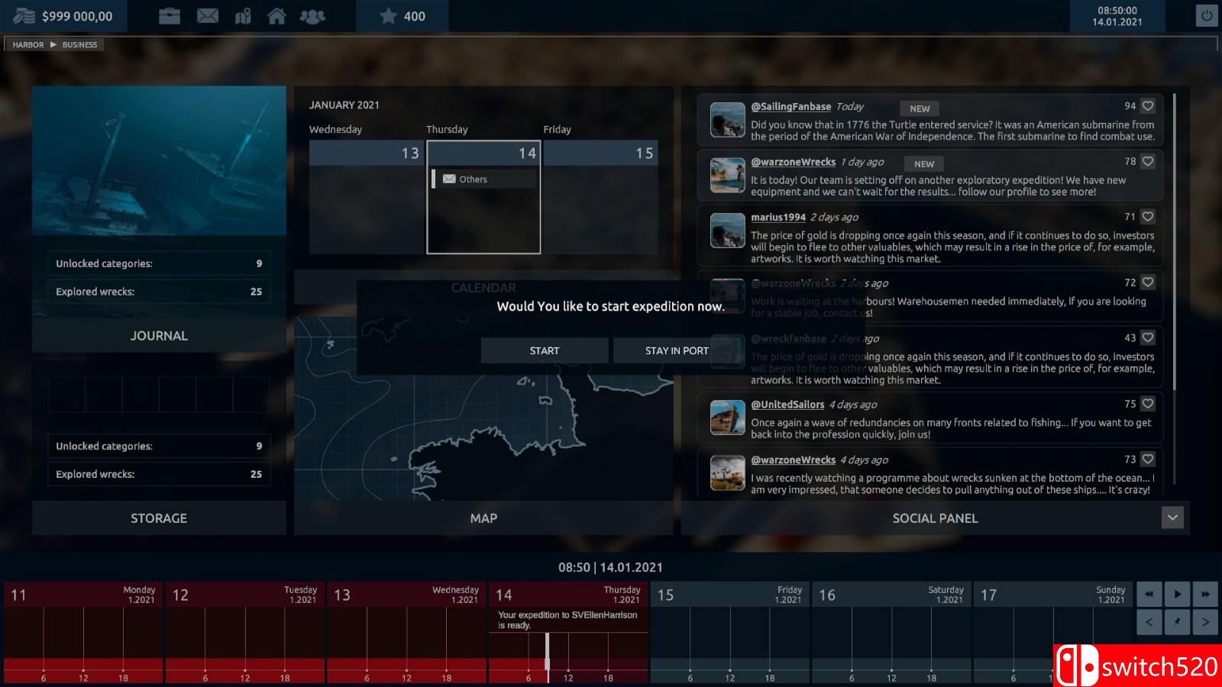Click the power icon in top right
This screenshot has height=687, width=1222.
(1206, 15)
